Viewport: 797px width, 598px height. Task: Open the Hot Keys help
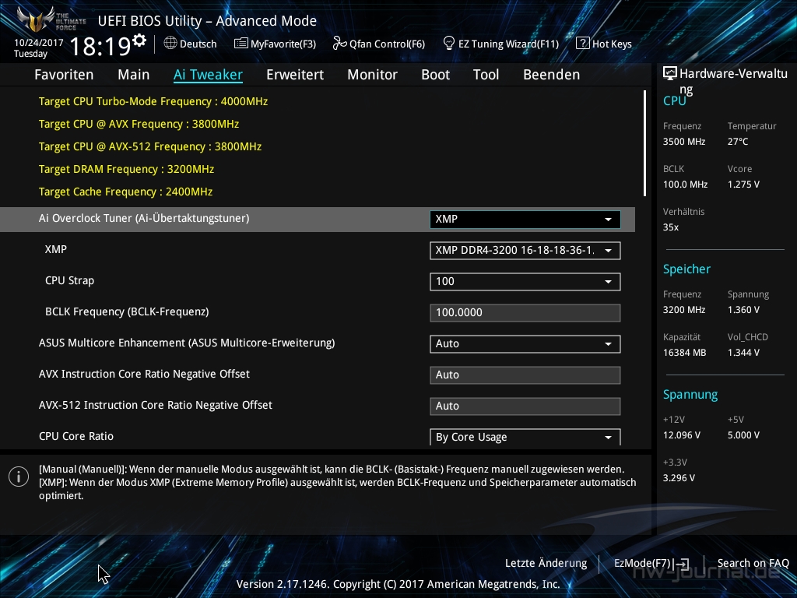click(604, 44)
